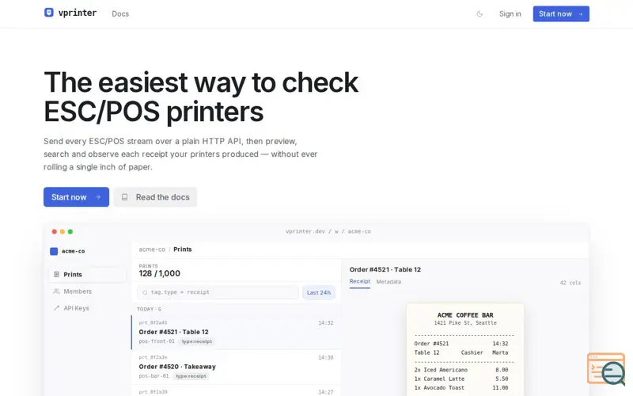Open Read the docs button
This screenshot has width=633, height=396.
click(155, 196)
